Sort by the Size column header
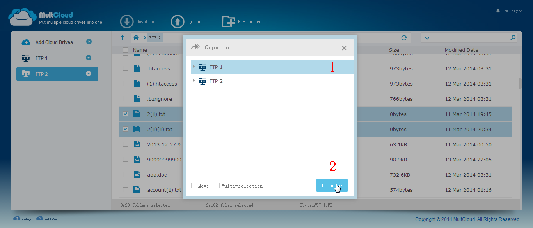The width and height of the screenshot is (533, 228). click(394, 50)
